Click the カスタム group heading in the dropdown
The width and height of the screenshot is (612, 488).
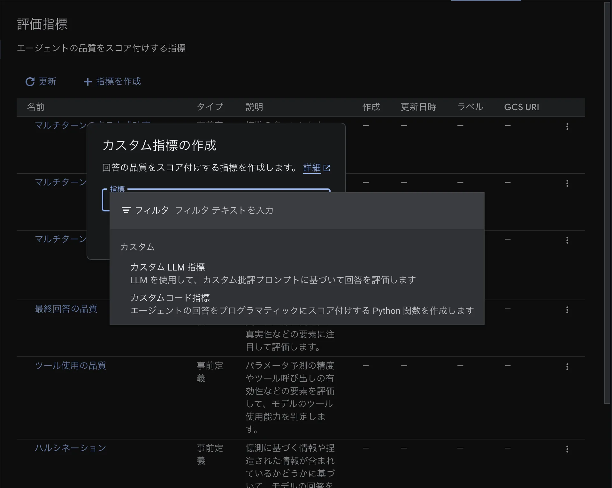pos(137,247)
